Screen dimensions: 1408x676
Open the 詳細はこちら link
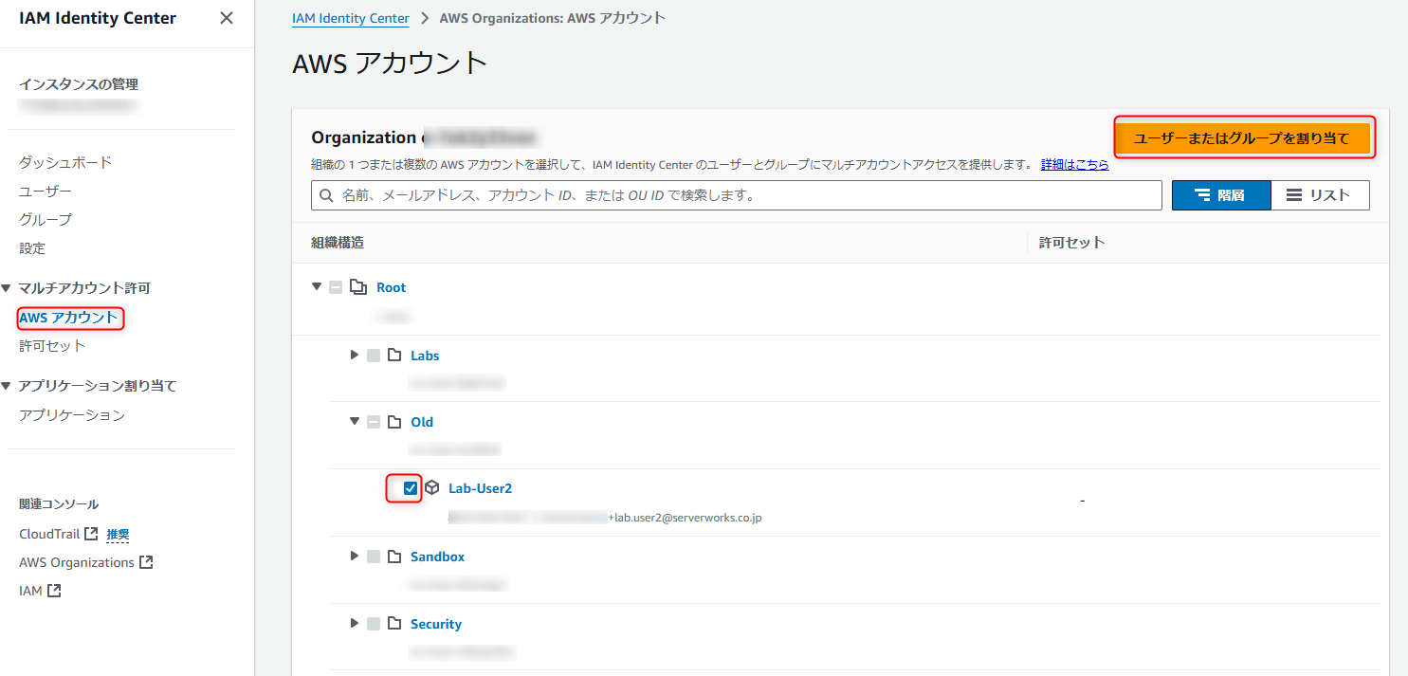point(1074,164)
